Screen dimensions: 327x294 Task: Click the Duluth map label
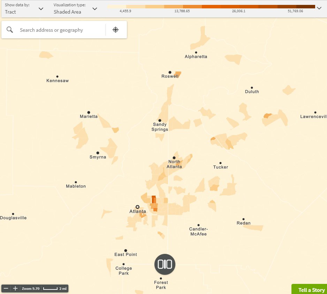252,92
